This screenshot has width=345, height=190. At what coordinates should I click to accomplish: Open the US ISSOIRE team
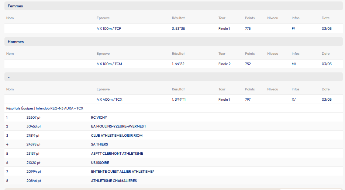100,162
